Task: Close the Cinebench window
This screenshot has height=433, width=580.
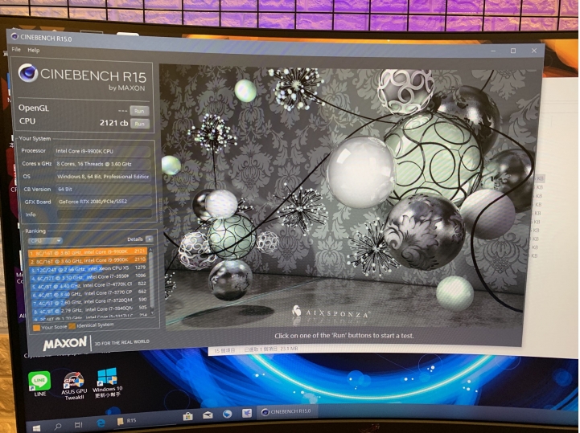Action: point(534,51)
